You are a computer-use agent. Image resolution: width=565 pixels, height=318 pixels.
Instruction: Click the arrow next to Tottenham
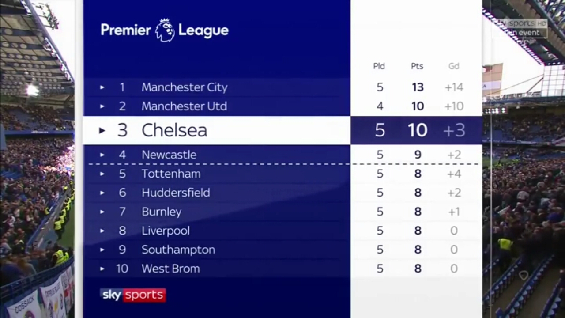102,174
